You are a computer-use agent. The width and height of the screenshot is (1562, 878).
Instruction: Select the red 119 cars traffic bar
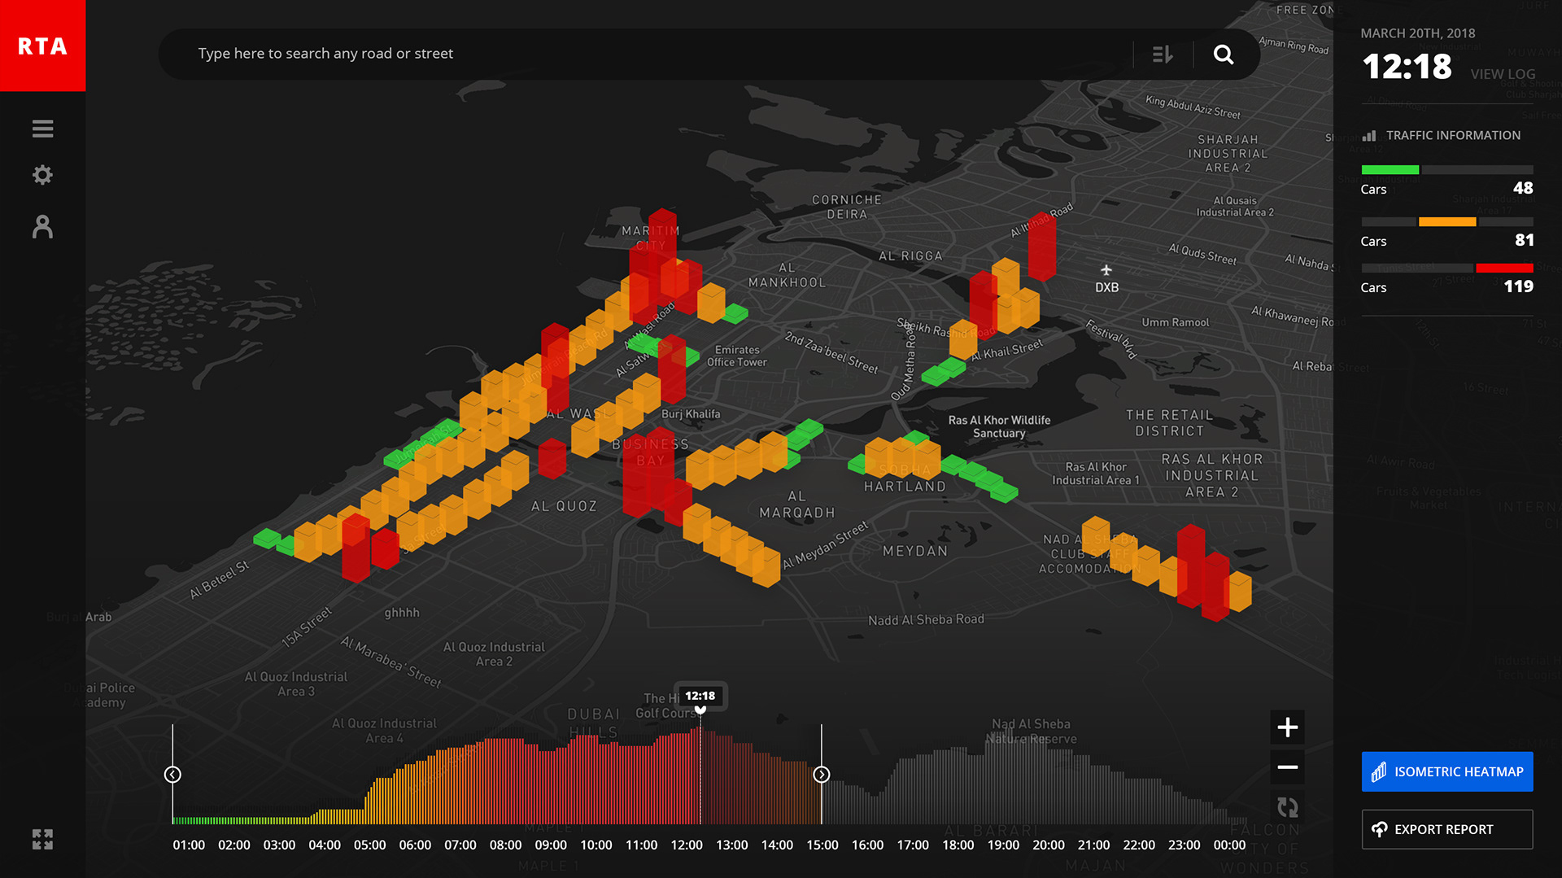click(x=1504, y=268)
